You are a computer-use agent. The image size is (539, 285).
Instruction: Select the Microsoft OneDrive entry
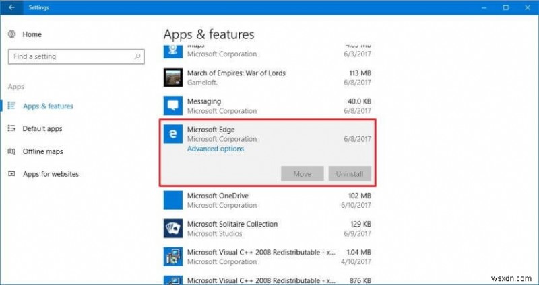tap(218, 196)
